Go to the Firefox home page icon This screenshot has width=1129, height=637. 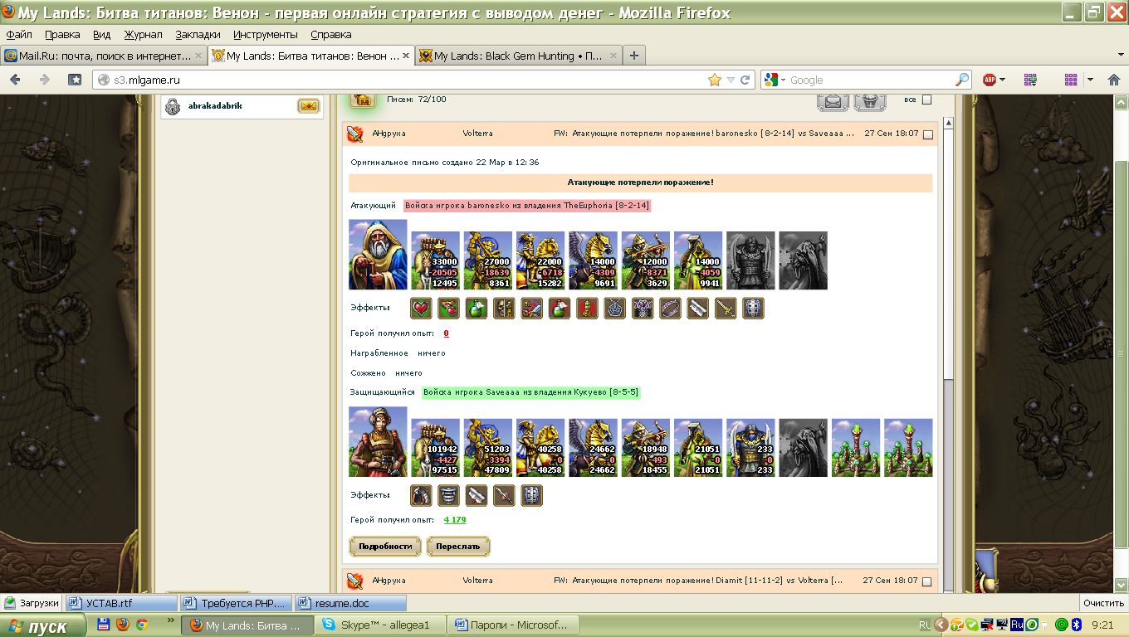pos(75,80)
